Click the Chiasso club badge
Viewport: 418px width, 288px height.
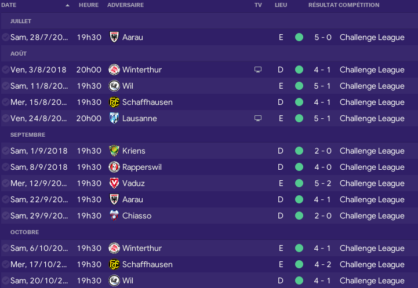(114, 216)
